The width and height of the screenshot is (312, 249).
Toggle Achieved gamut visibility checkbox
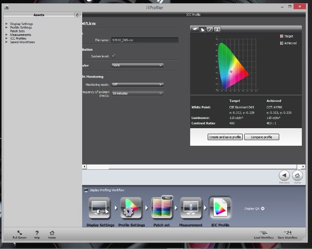click(x=282, y=43)
